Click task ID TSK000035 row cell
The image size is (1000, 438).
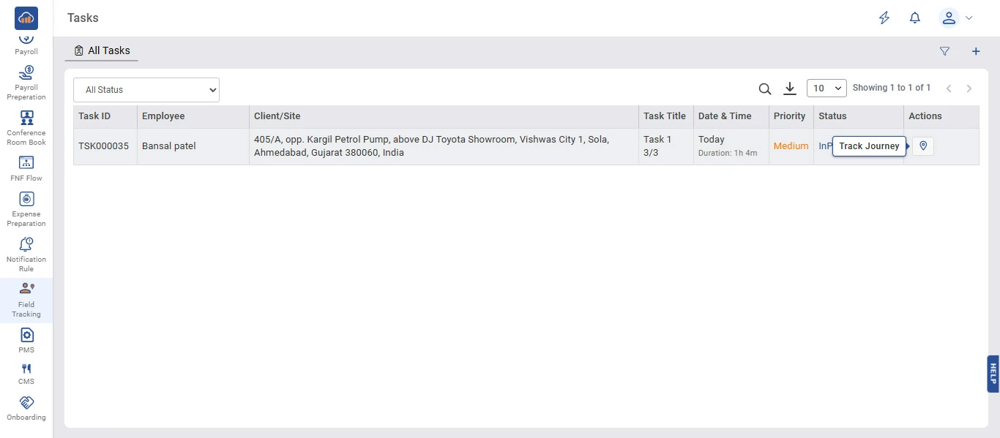point(104,146)
